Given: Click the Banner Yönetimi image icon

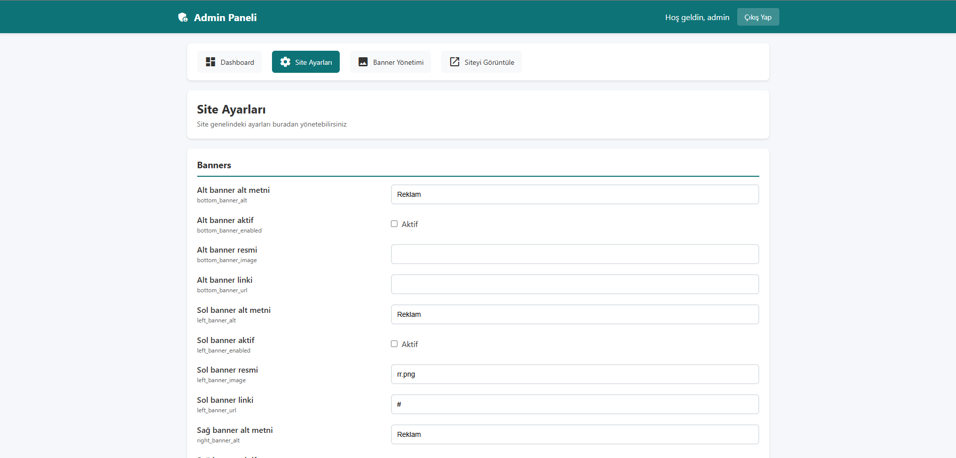Looking at the screenshot, I should coord(363,62).
